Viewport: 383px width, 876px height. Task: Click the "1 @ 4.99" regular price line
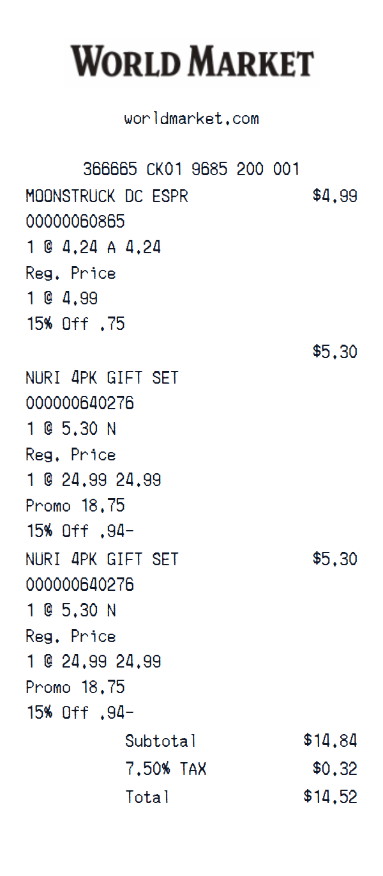(62, 299)
